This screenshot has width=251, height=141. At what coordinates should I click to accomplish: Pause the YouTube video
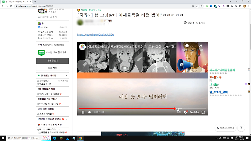(x=83, y=112)
